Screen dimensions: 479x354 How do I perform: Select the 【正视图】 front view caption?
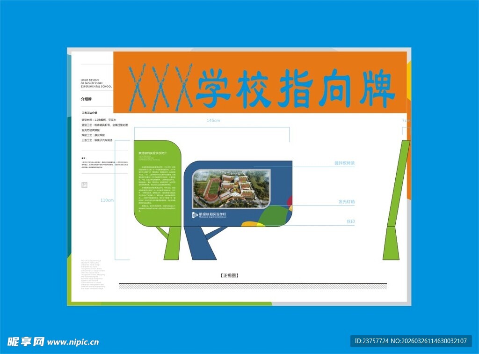(x=229, y=275)
